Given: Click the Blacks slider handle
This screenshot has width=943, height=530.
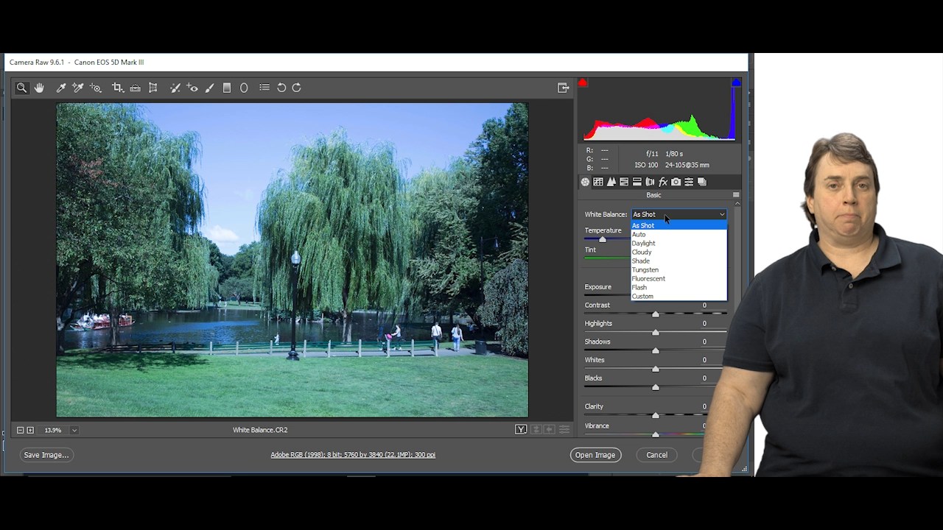Looking at the screenshot, I should pyautogui.click(x=656, y=387).
